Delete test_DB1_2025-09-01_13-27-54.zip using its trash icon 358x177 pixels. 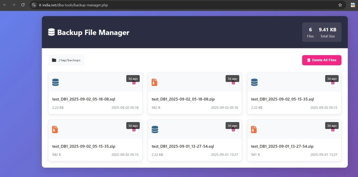pos(333,130)
